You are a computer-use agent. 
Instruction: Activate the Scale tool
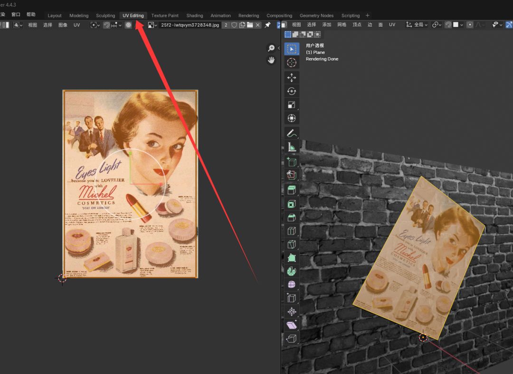point(292,105)
